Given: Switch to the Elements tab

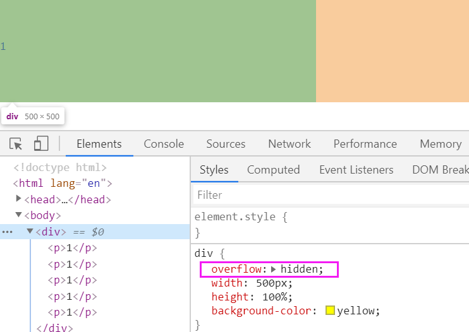Looking at the screenshot, I should pyautogui.click(x=99, y=144).
